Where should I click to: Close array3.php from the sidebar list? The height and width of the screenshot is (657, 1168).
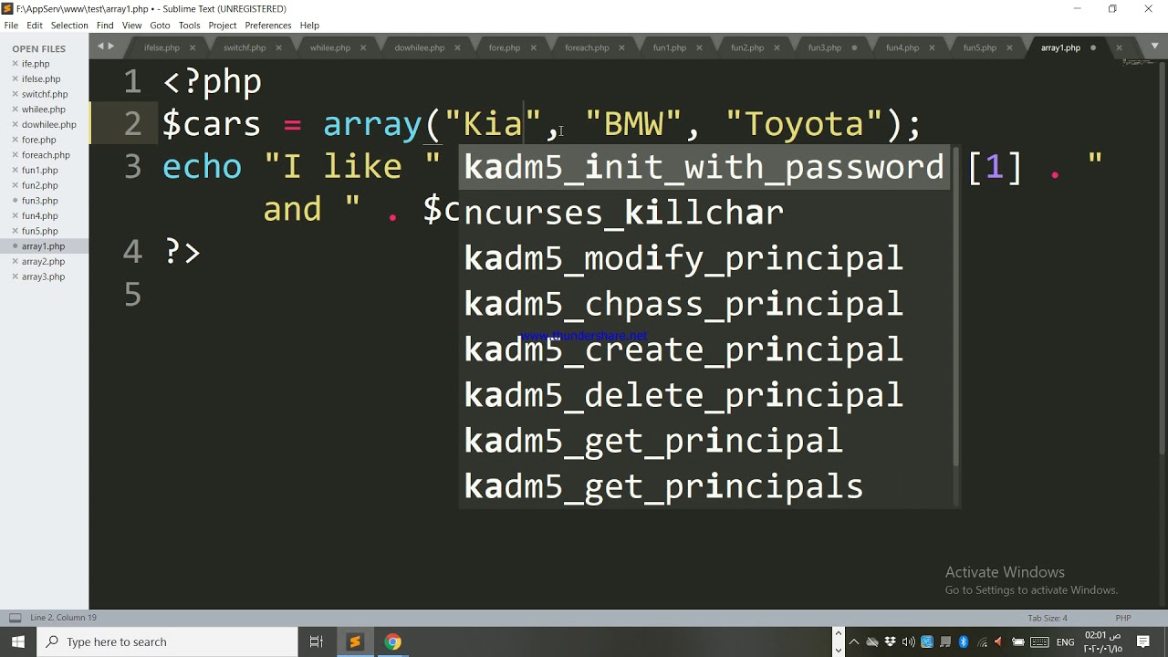(x=15, y=276)
